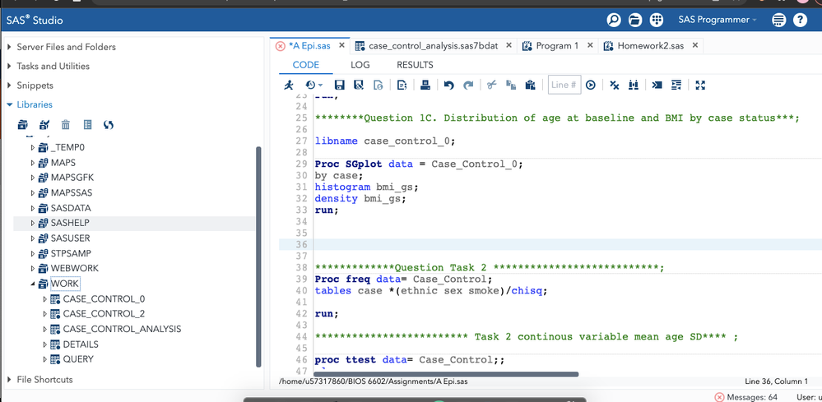Click the Line # input field
The height and width of the screenshot is (402, 822).
[x=564, y=85]
